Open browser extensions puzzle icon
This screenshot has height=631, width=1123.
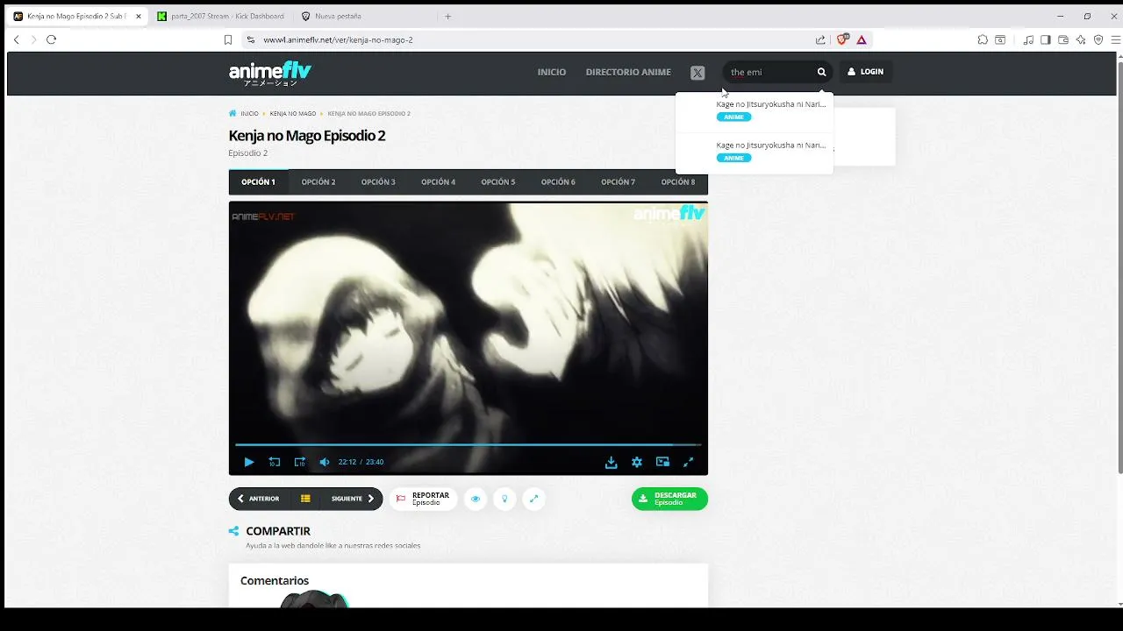tap(983, 39)
